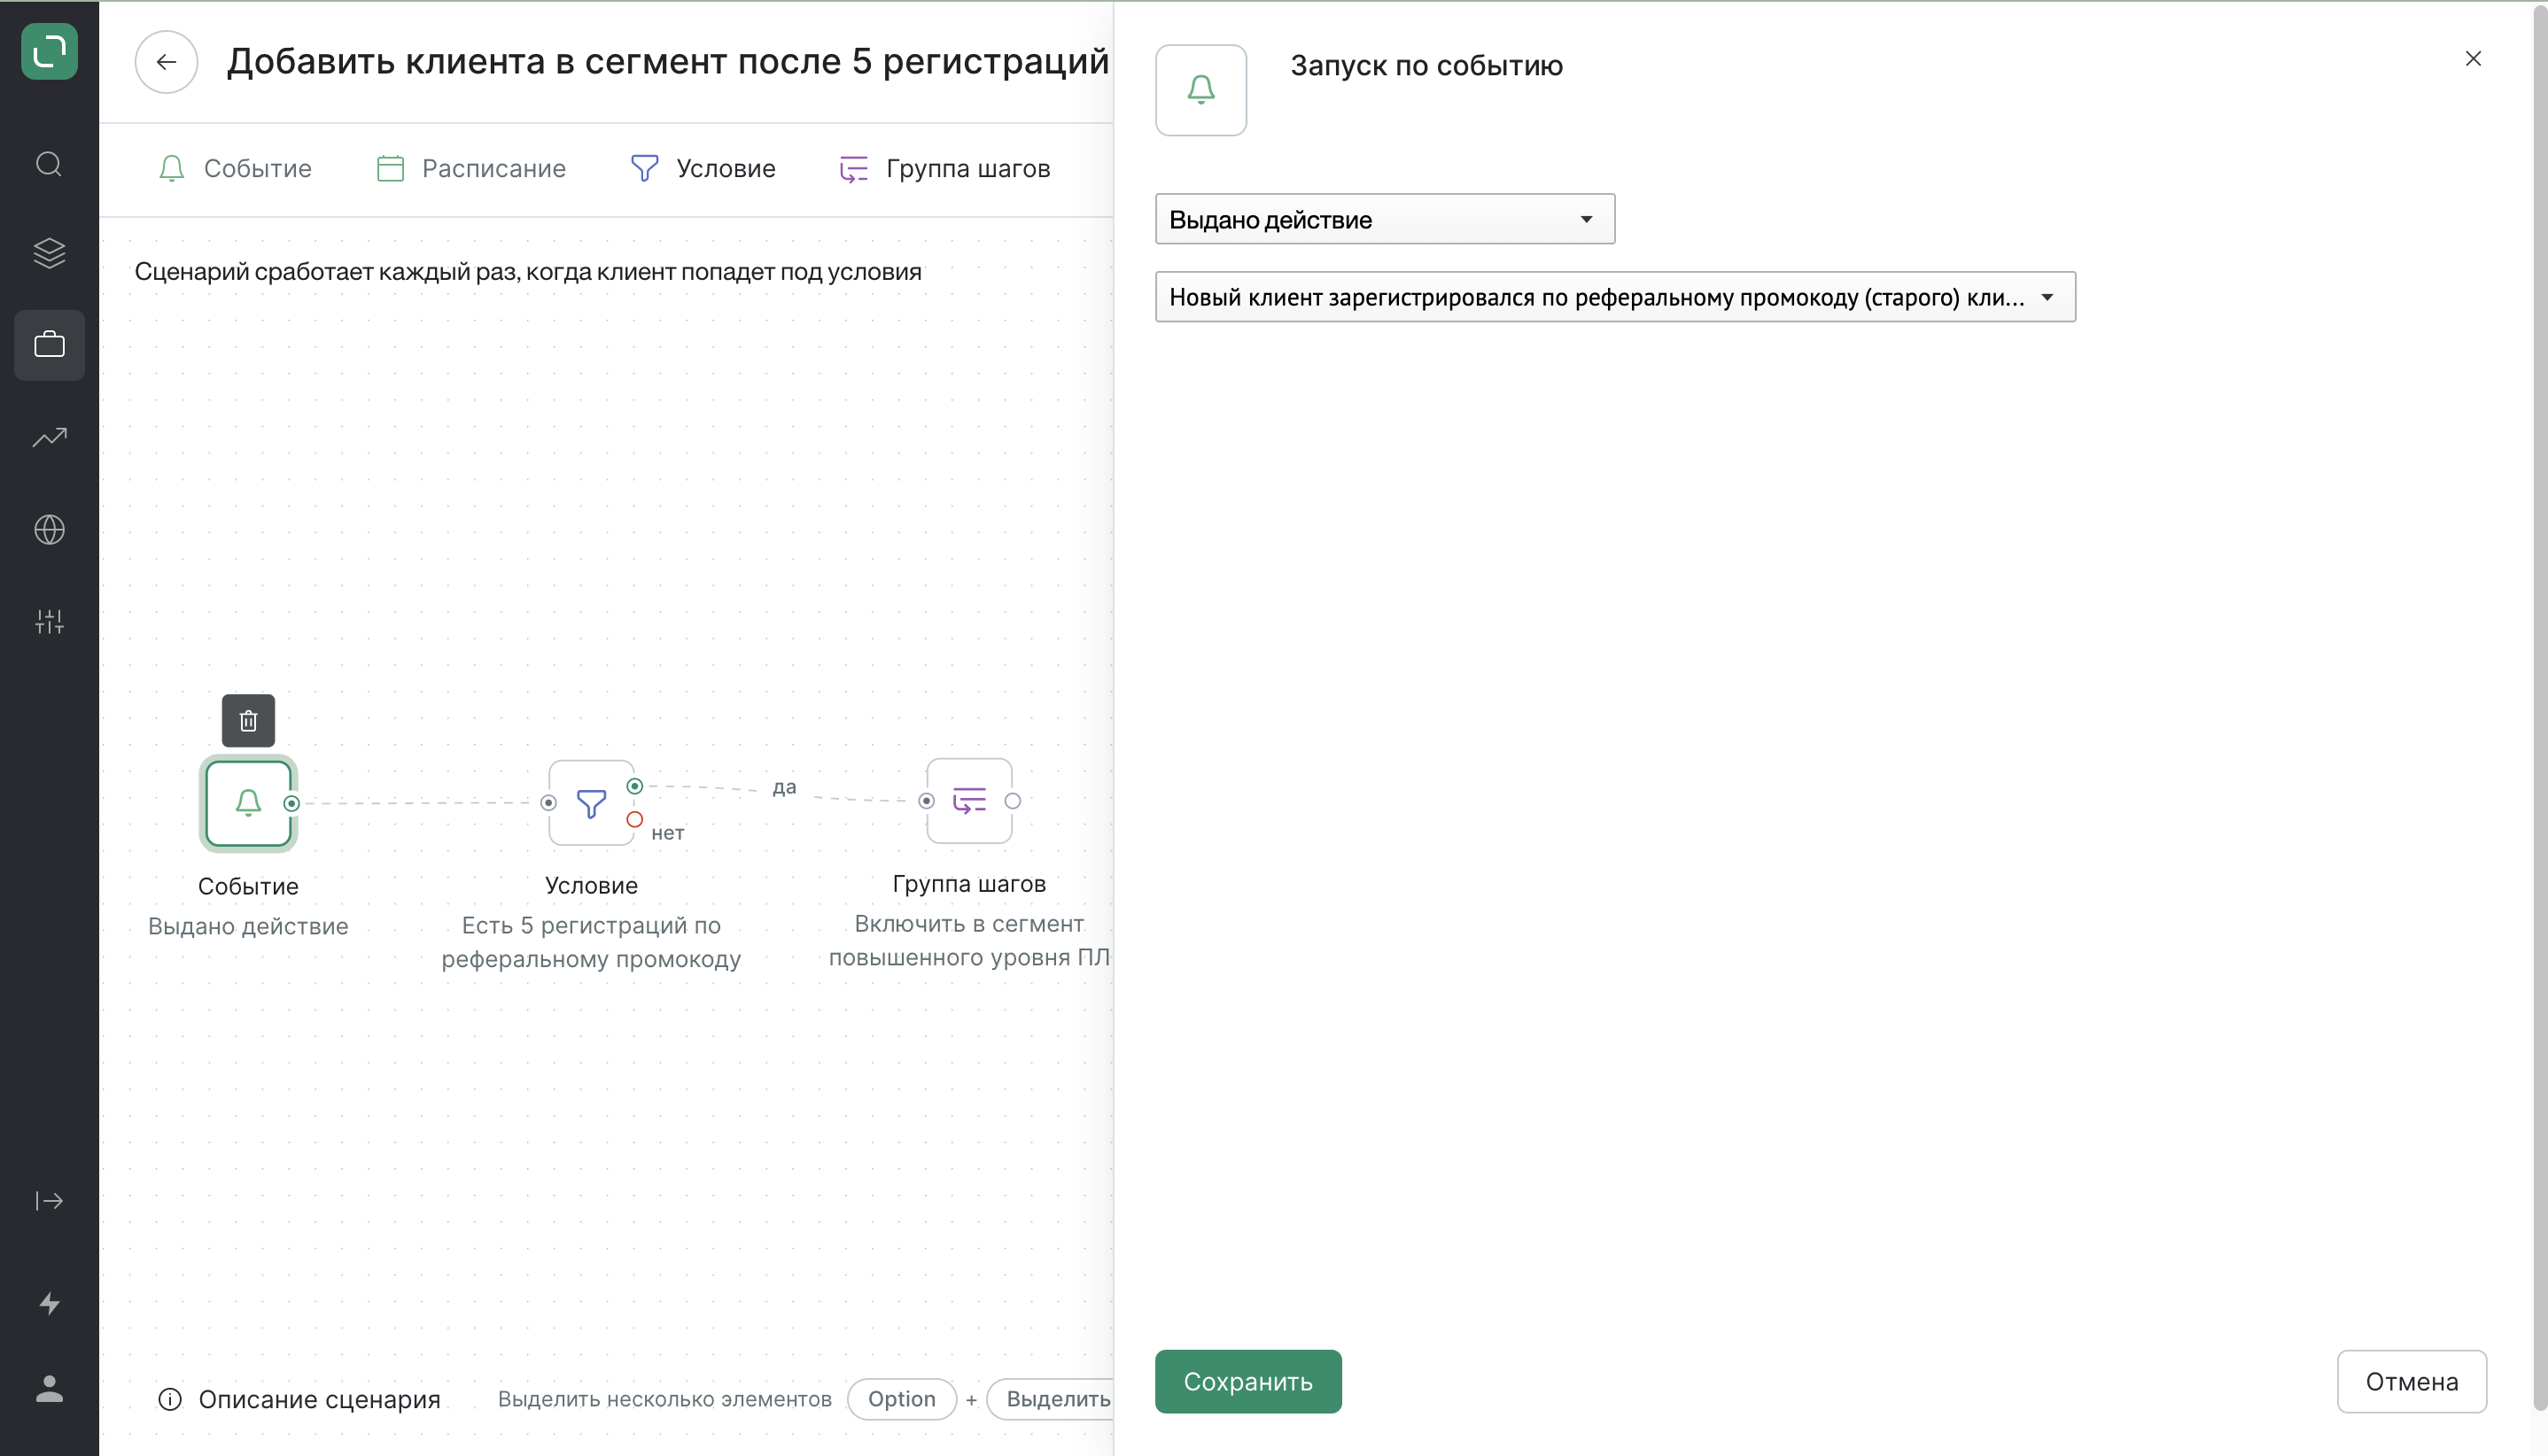Click the green 'да' output of Условие node
The image size is (2548, 1456).
[x=634, y=786]
